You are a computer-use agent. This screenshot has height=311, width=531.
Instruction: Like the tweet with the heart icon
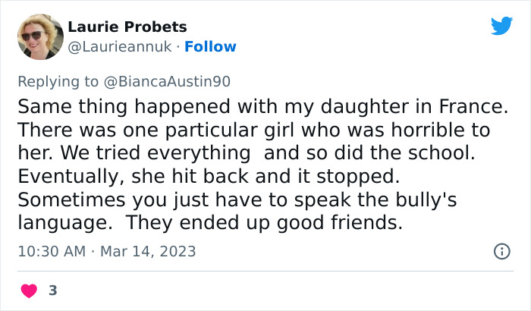30,291
